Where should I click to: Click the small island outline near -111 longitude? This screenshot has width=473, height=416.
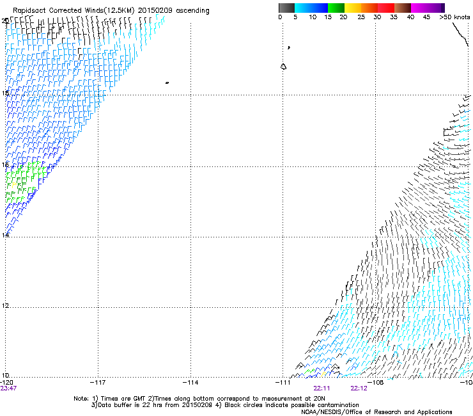click(283, 67)
